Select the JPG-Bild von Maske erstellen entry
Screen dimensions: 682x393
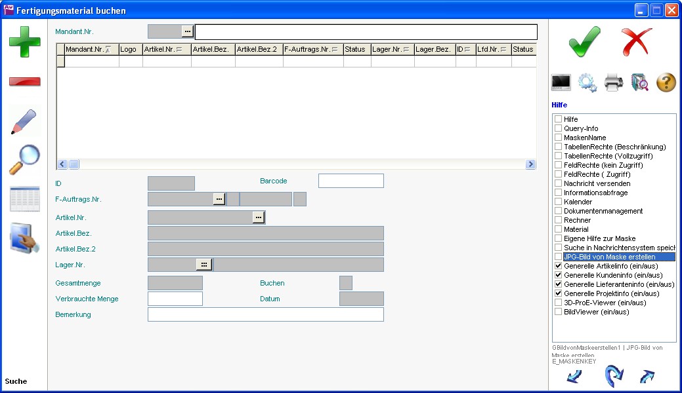609,257
